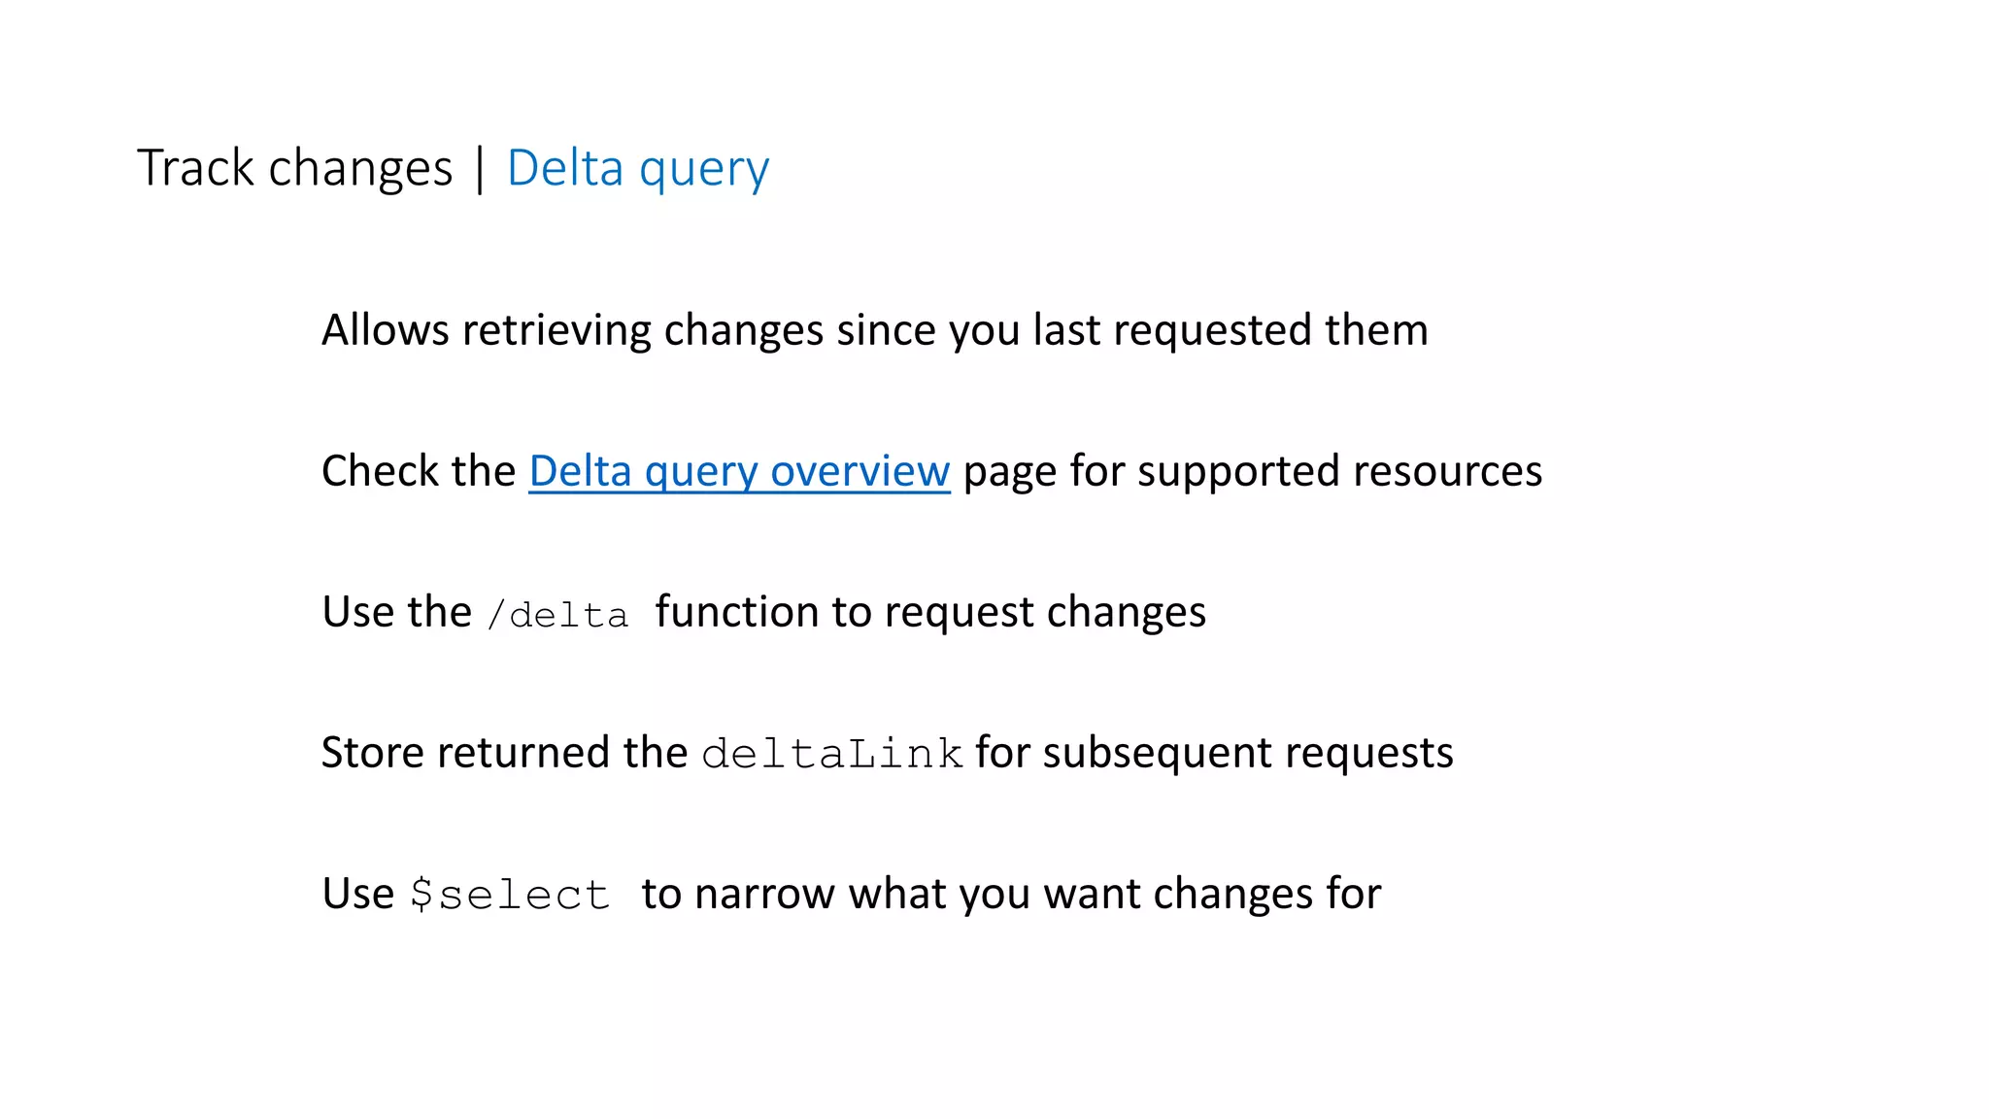This screenshot has height=1119, width=1989.
Task: Click "function to request changes" text
Action: point(930,613)
